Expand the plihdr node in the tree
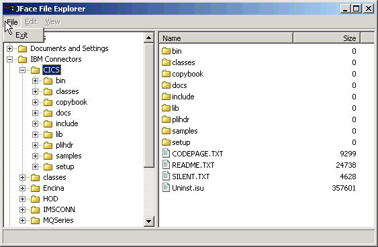 (x=35, y=145)
